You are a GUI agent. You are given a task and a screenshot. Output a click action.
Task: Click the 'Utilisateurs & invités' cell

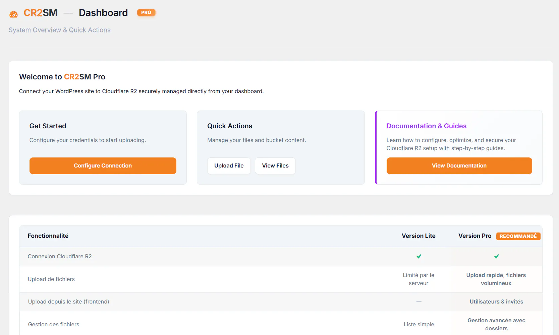496,301
